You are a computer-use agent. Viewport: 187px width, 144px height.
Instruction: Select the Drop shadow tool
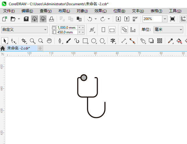pos(151,41)
